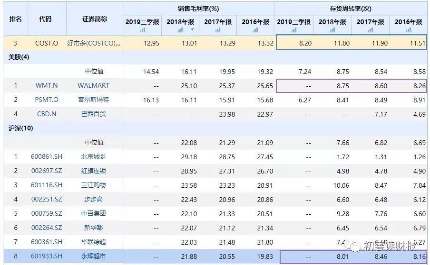Select security name 永辉超市
Image resolution: width=430 pixels, height=265 pixels.
coord(94,256)
